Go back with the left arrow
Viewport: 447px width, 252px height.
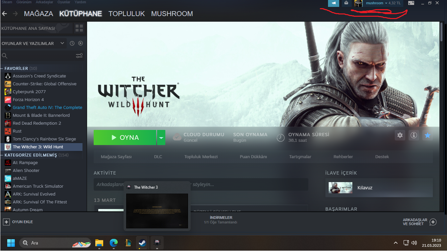pos(5,14)
